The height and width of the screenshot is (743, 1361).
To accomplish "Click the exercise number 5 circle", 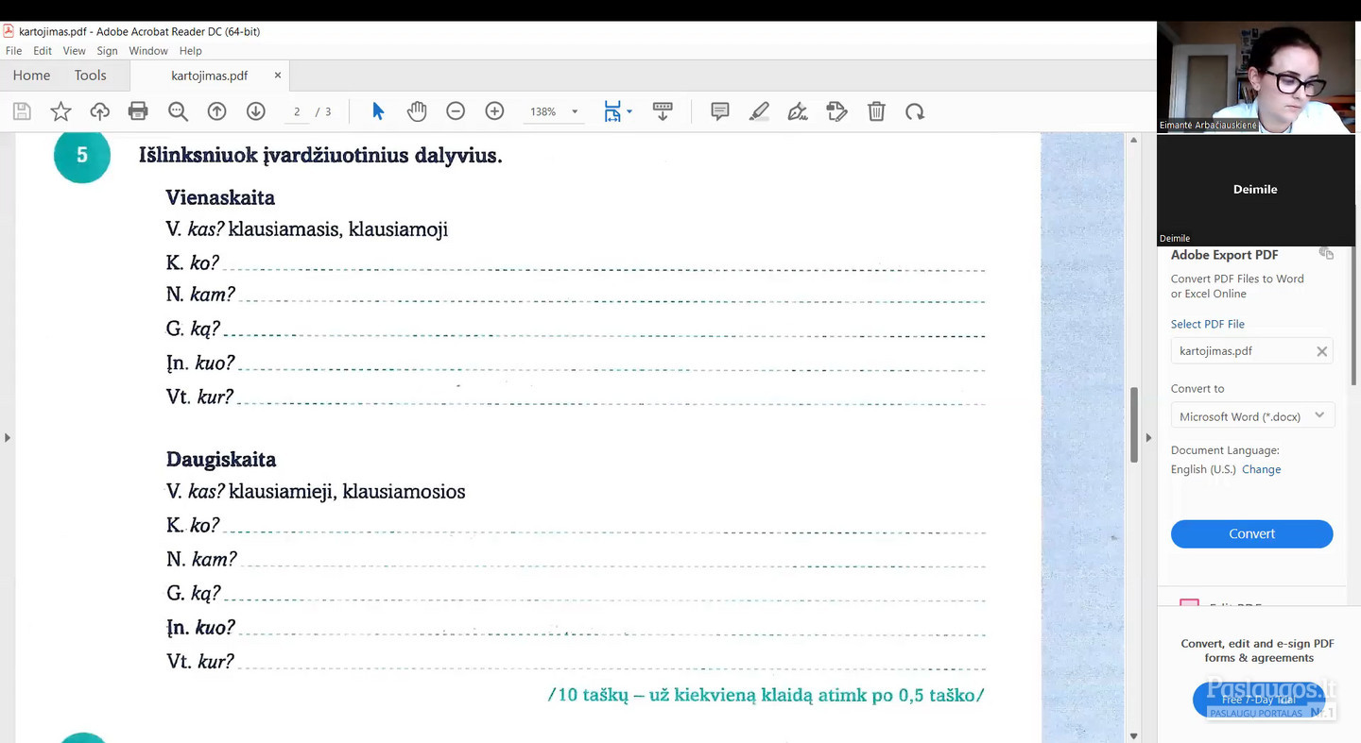I will [82, 156].
